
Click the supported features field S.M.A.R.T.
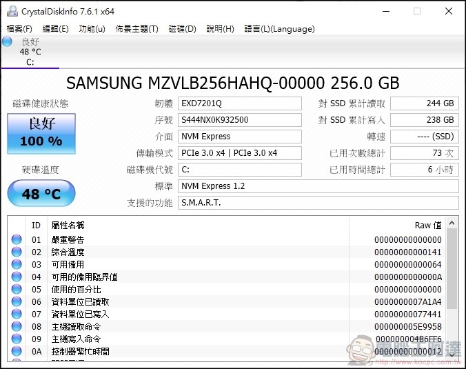[318, 203]
